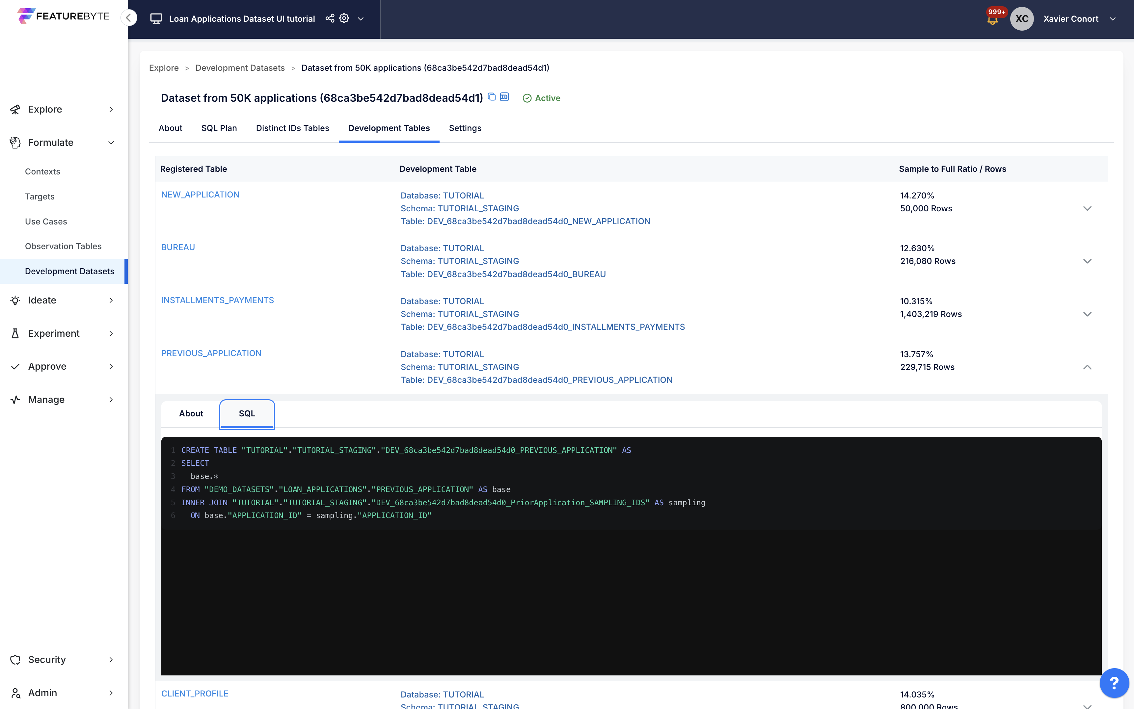The image size is (1134, 709).
Task: Open catalog settings gear icon
Action: click(344, 18)
